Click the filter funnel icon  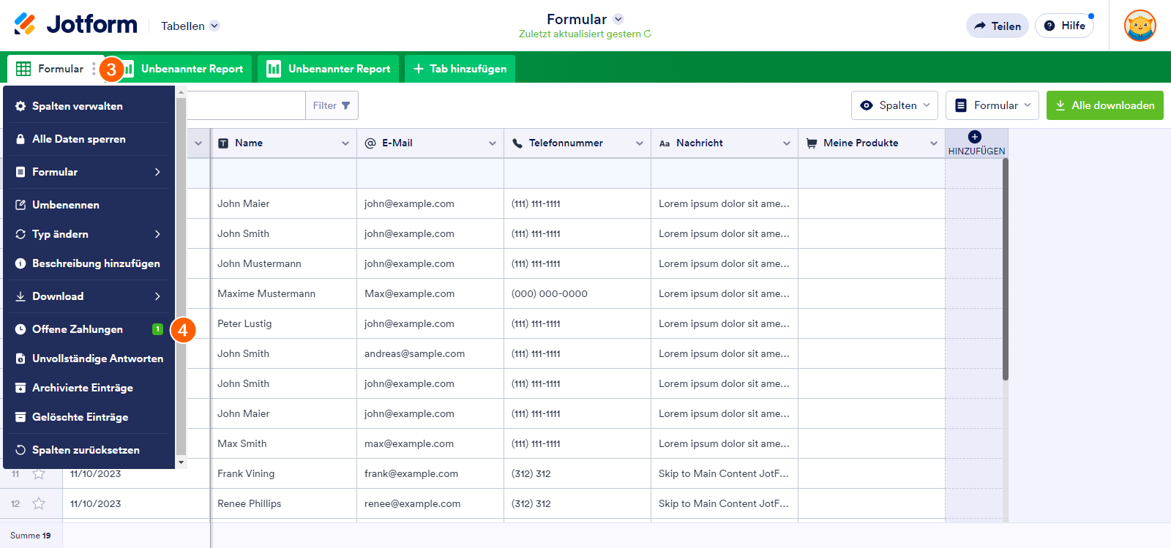pyautogui.click(x=346, y=105)
